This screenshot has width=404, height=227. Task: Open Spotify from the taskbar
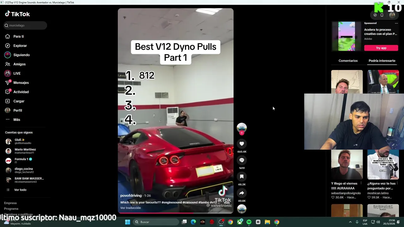pyautogui.click(x=249, y=222)
